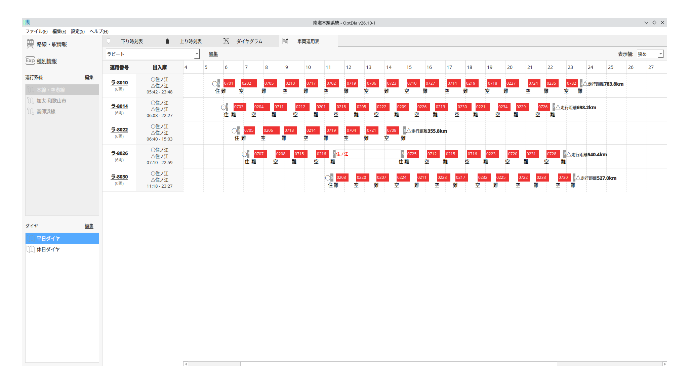Open the ヘルプ menu
689x392 pixels.
(99, 31)
